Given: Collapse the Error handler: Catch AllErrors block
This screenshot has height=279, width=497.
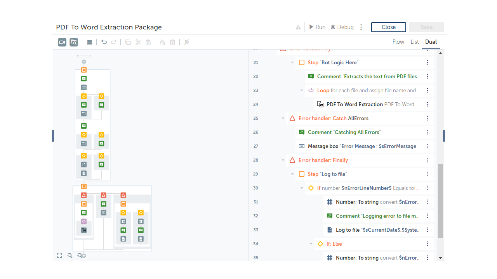Looking at the screenshot, I should [x=283, y=119].
